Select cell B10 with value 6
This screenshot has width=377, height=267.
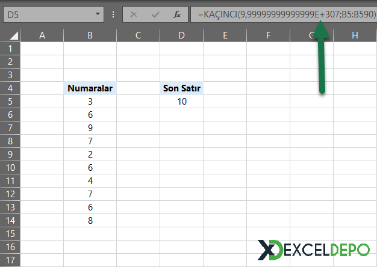pos(90,168)
